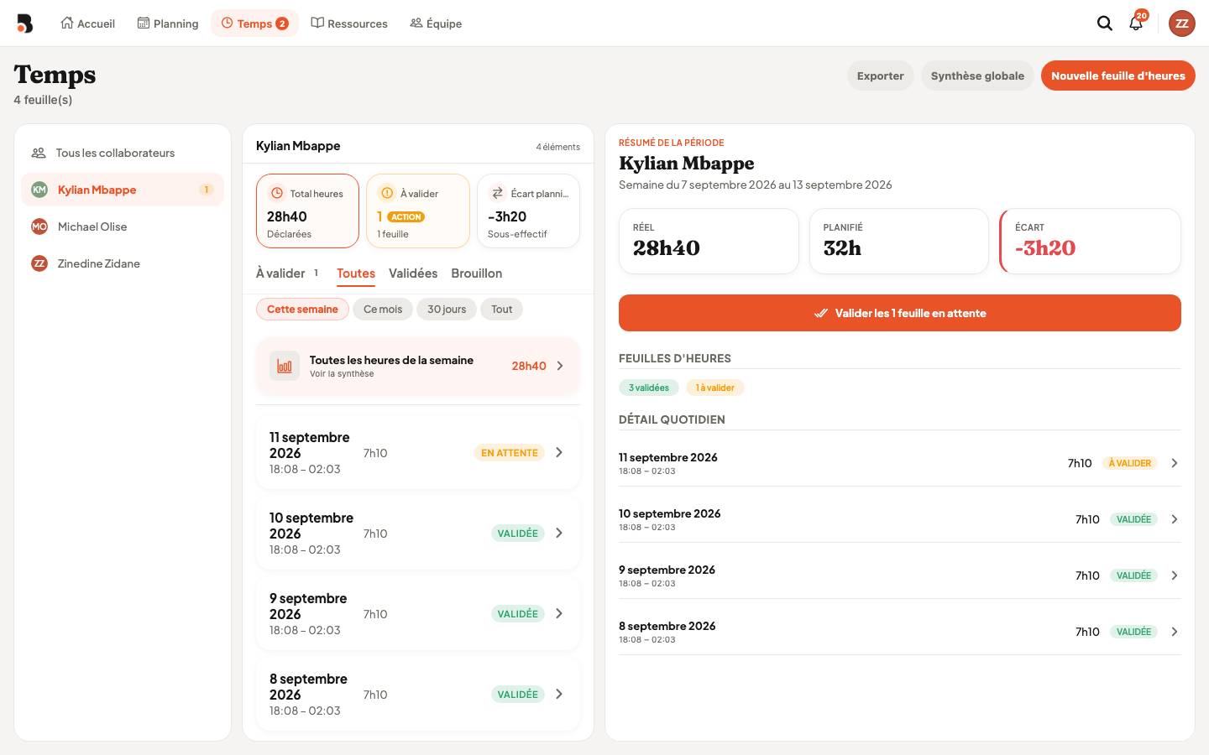Click Valider les 1 feuille en attente

coord(900,313)
